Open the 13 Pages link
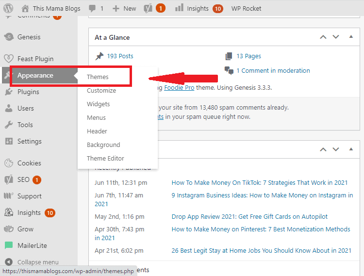364x276 pixels. click(x=248, y=56)
